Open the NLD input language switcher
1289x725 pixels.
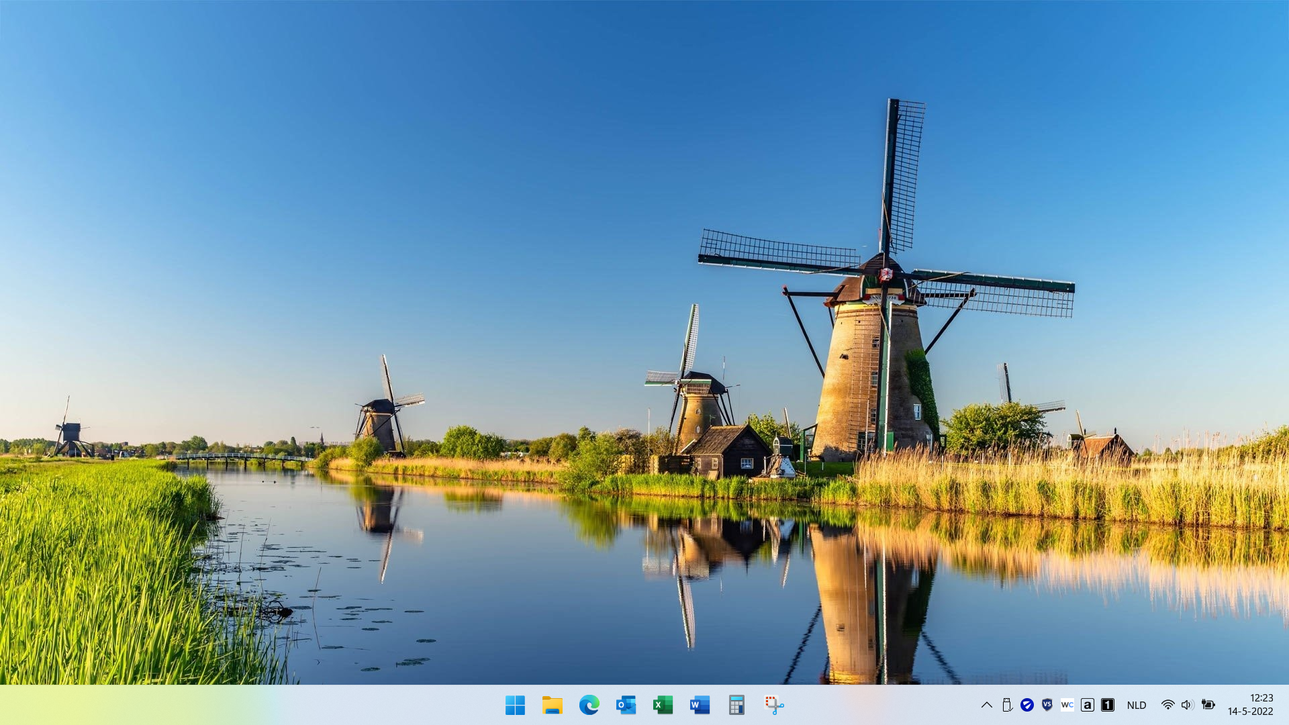1136,705
